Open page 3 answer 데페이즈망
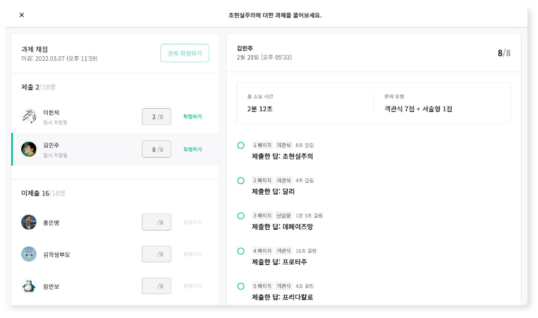Screen dimensions: 538x318 pos(282,227)
